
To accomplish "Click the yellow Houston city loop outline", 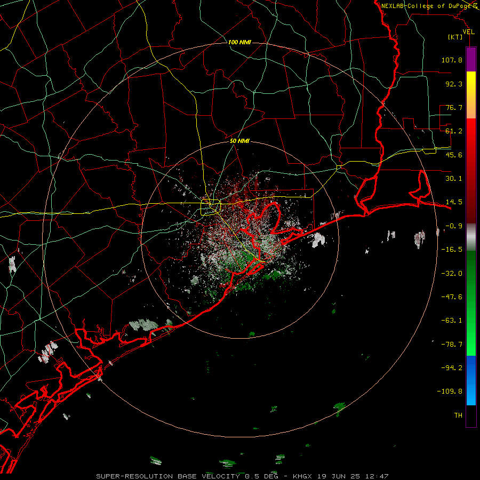I will (x=211, y=207).
